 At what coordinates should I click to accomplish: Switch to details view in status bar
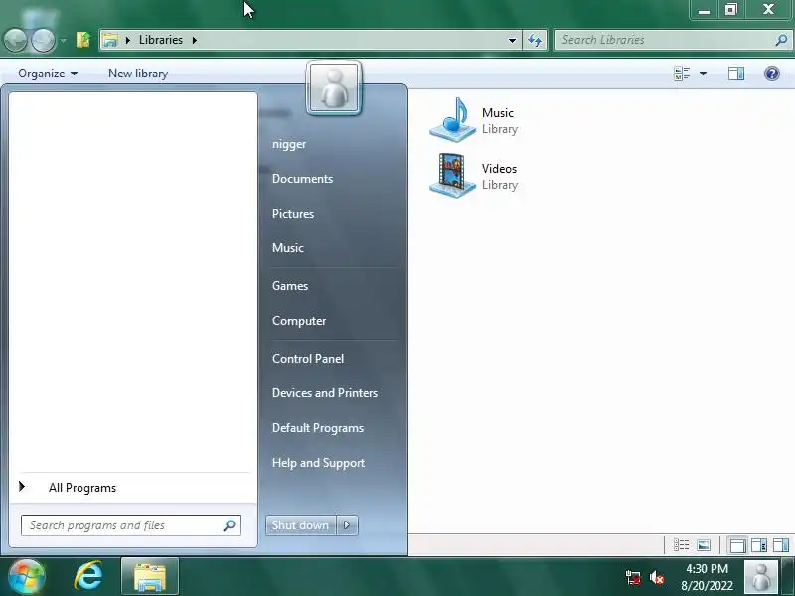pos(681,545)
